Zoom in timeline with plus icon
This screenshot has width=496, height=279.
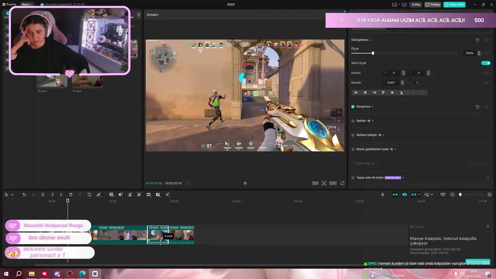click(489, 195)
